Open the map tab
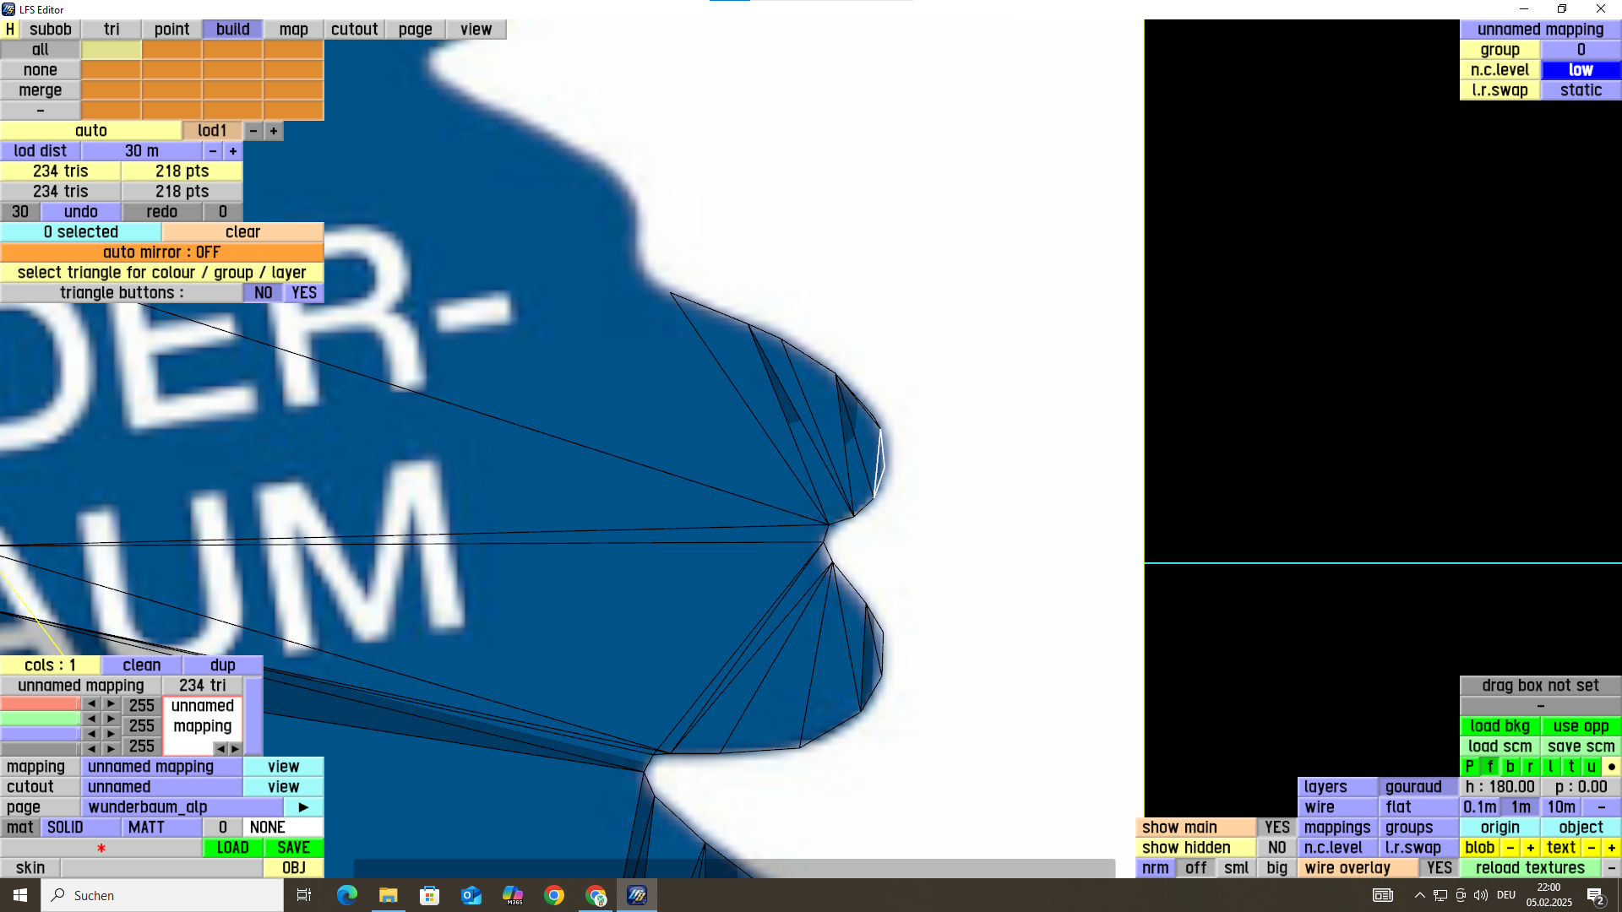This screenshot has width=1622, height=912. [x=293, y=30]
